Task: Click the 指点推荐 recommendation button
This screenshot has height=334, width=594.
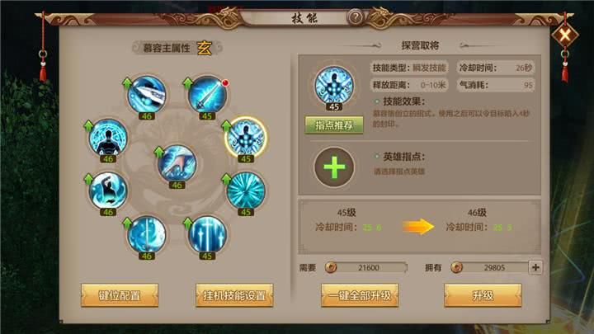Action: click(334, 125)
